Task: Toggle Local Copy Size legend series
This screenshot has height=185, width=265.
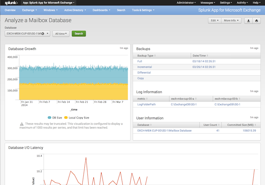Action: pyautogui.click(x=76, y=117)
